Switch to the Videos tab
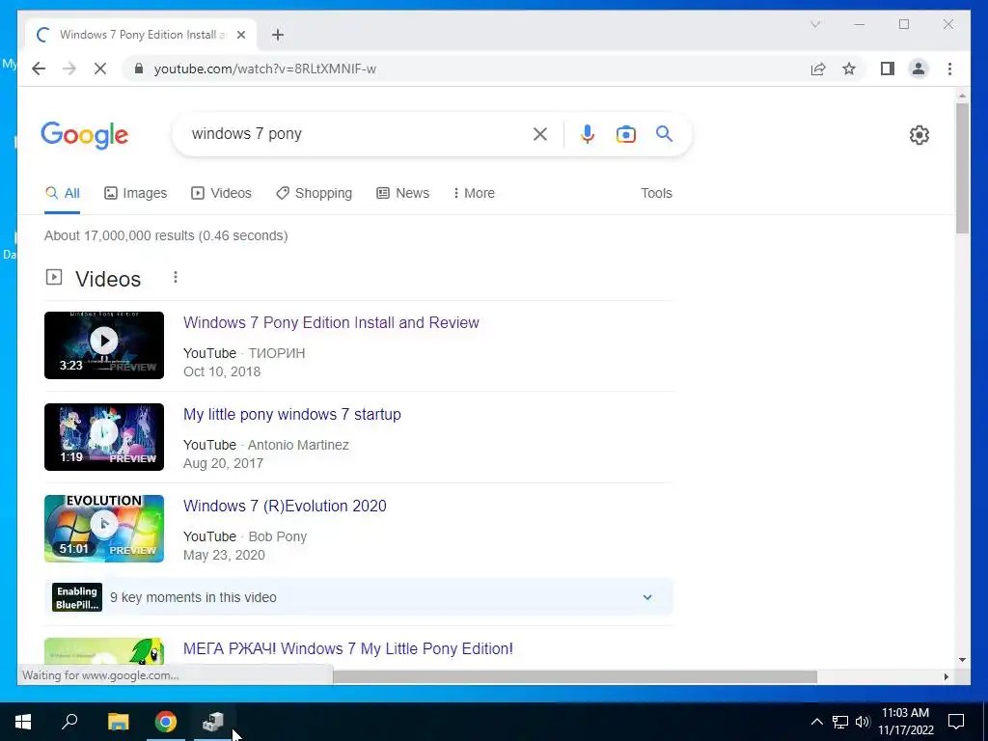 221,193
